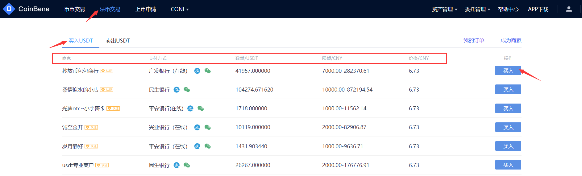Open the 我的订单 link

tap(474, 40)
